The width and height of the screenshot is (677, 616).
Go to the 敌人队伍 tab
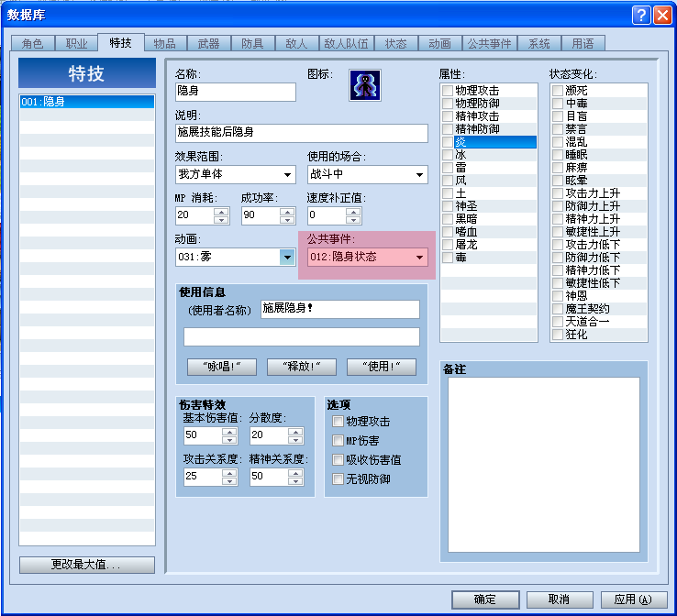click(346, 44)
